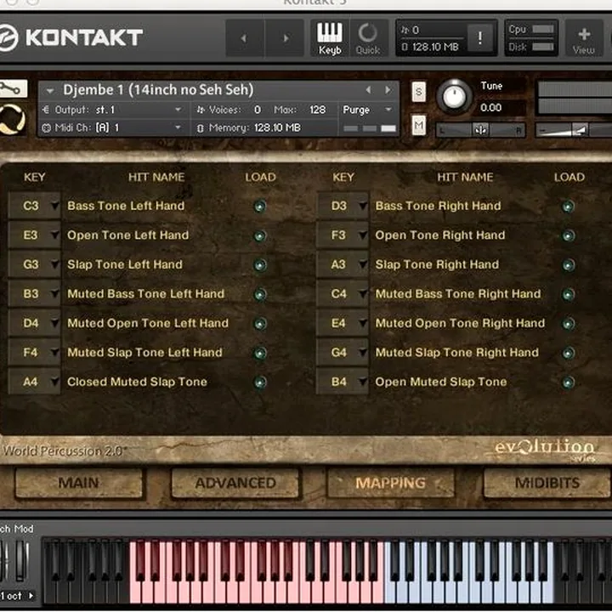The height and width of the screenshot is (612, 612).
Task: Click the next arrow in Kontakt header
Action: click(x=286, y=38)
